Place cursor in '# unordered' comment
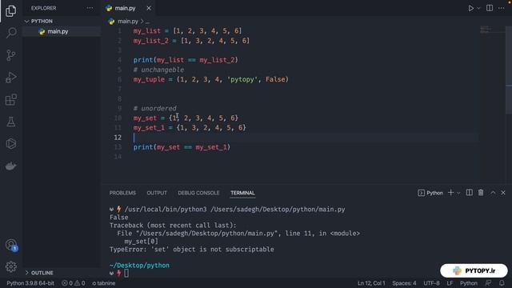 (x=154, y=109)
